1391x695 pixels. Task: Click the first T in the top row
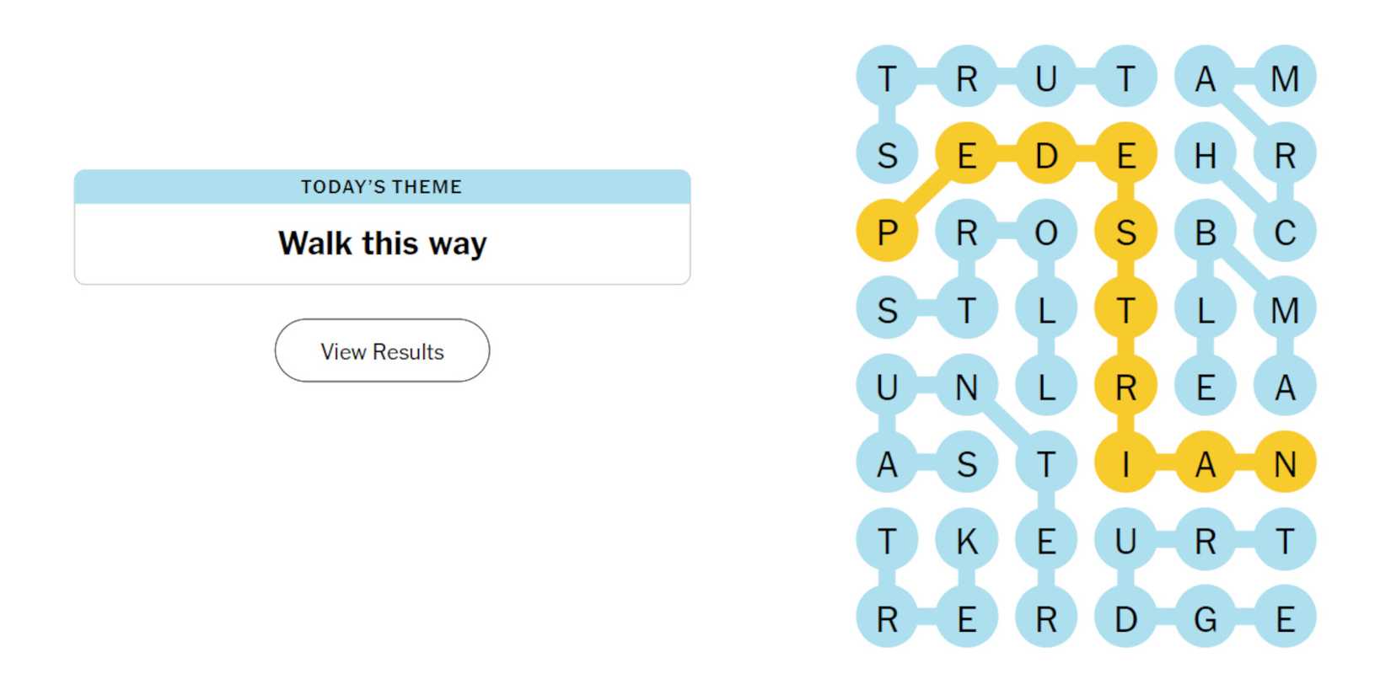click(886, 78)
